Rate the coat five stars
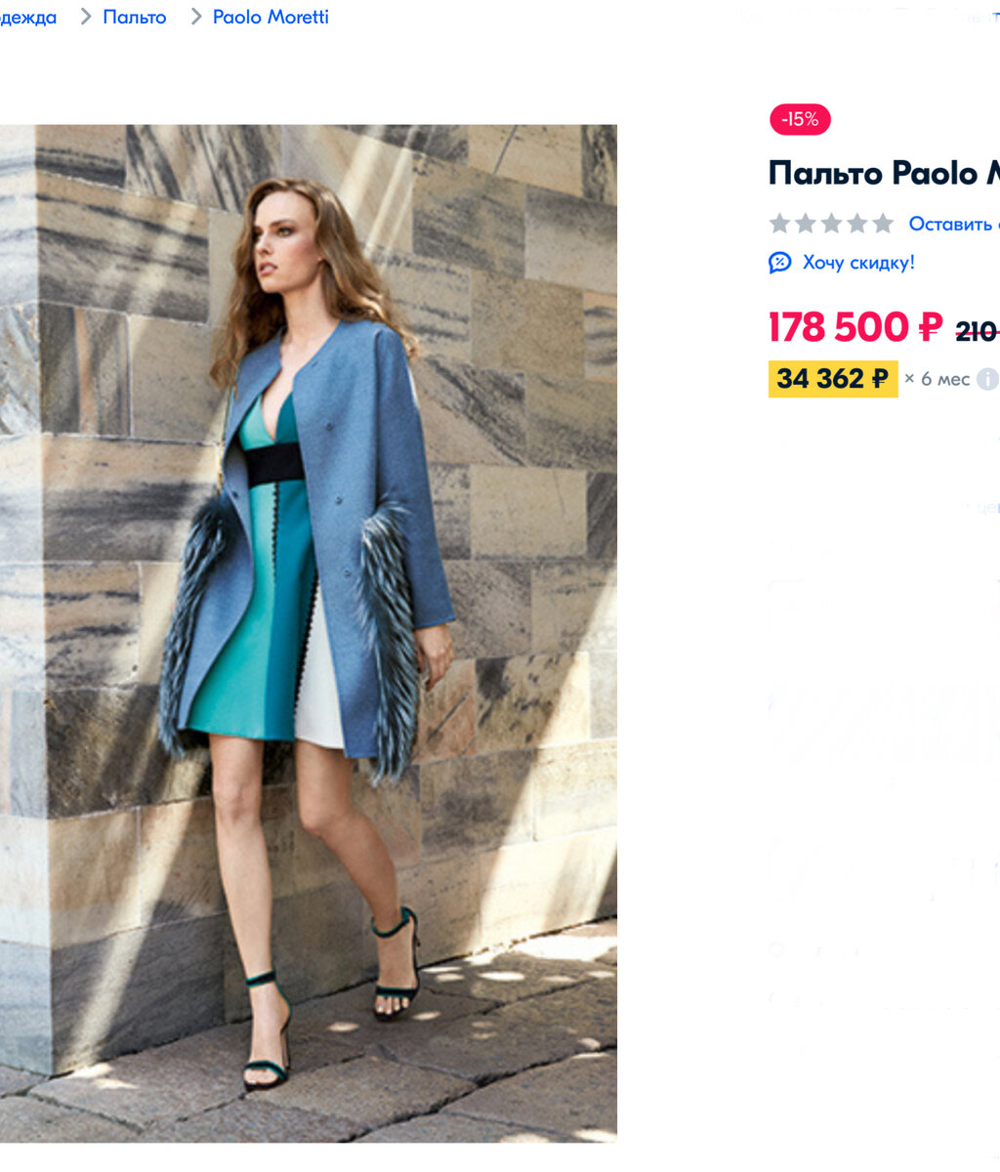This screenshot has height=1172, width=1000. [883, 224]
